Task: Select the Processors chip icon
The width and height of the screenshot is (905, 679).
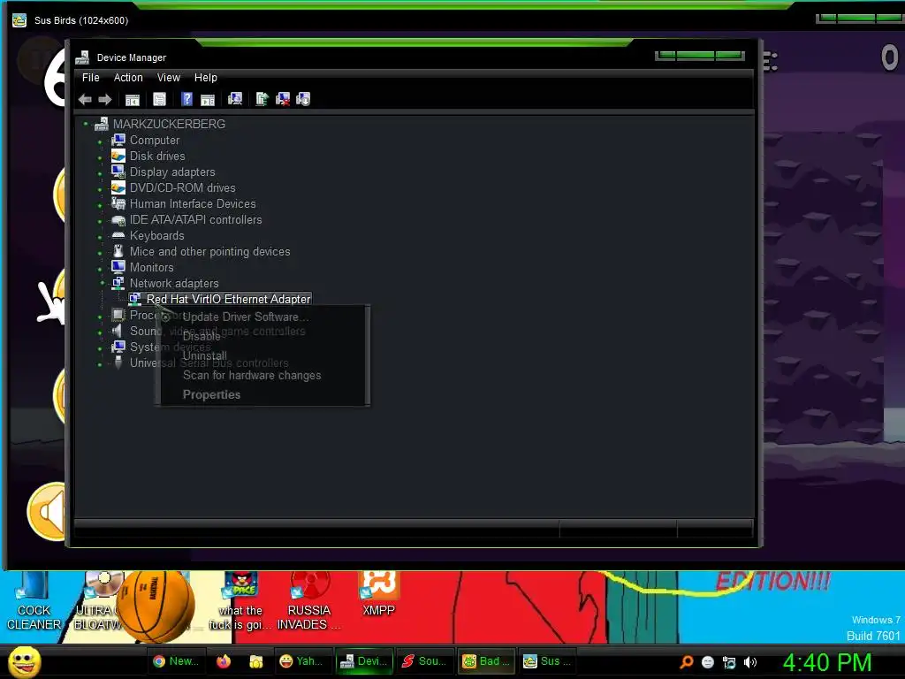Action: tap(118, 315)
